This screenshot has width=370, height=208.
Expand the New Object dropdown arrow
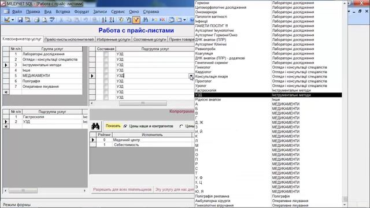tap(184, 20)
